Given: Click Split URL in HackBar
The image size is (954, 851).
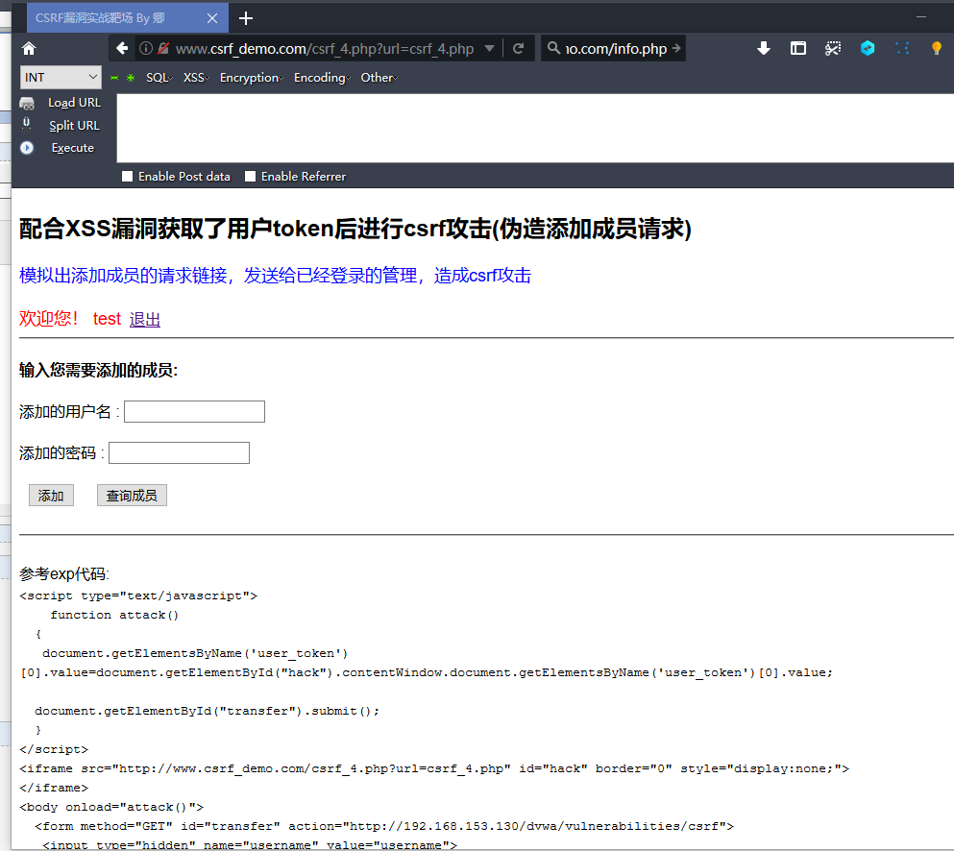Looking at the screenshot, I should tap(74, 125).
